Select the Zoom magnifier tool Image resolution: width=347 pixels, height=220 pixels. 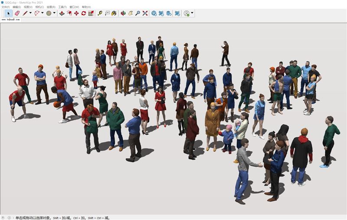point(137,13)
